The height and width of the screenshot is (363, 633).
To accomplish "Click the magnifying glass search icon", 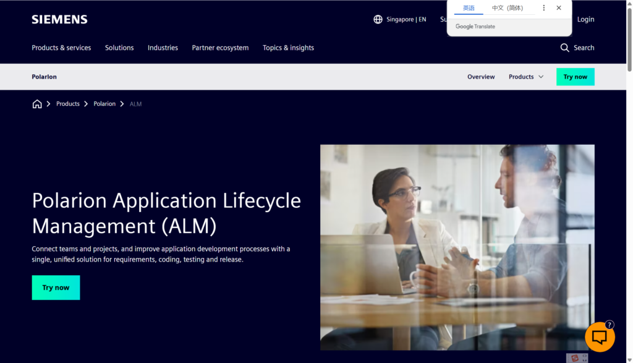I will tap(564, 48).
